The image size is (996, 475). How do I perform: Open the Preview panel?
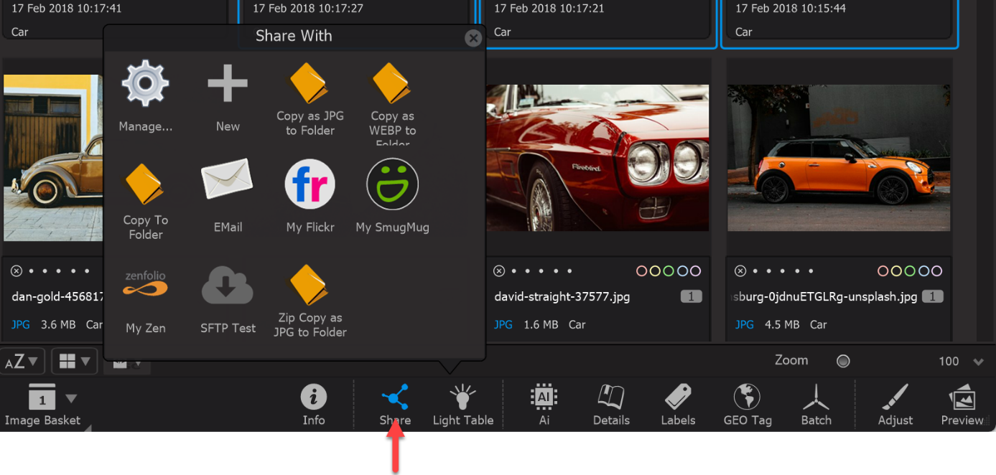[962, 405]
